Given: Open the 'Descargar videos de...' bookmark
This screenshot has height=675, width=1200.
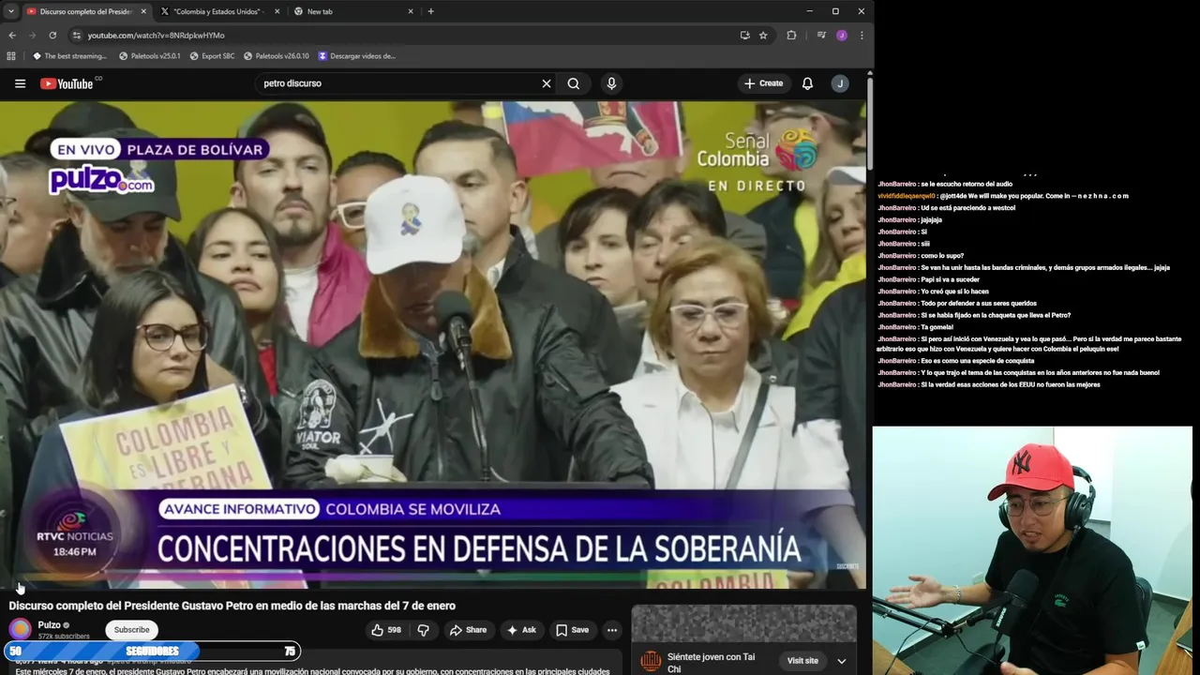Looking at the screenshot, I should pyautogui.click(x=356, y=56).
